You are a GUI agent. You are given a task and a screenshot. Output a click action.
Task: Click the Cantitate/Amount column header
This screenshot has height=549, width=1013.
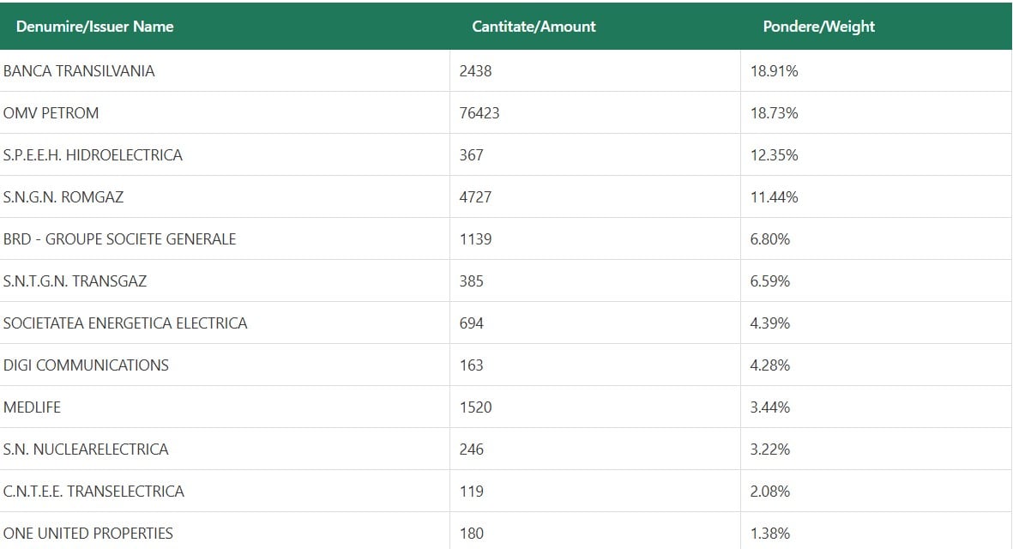[x=534, y=27]
